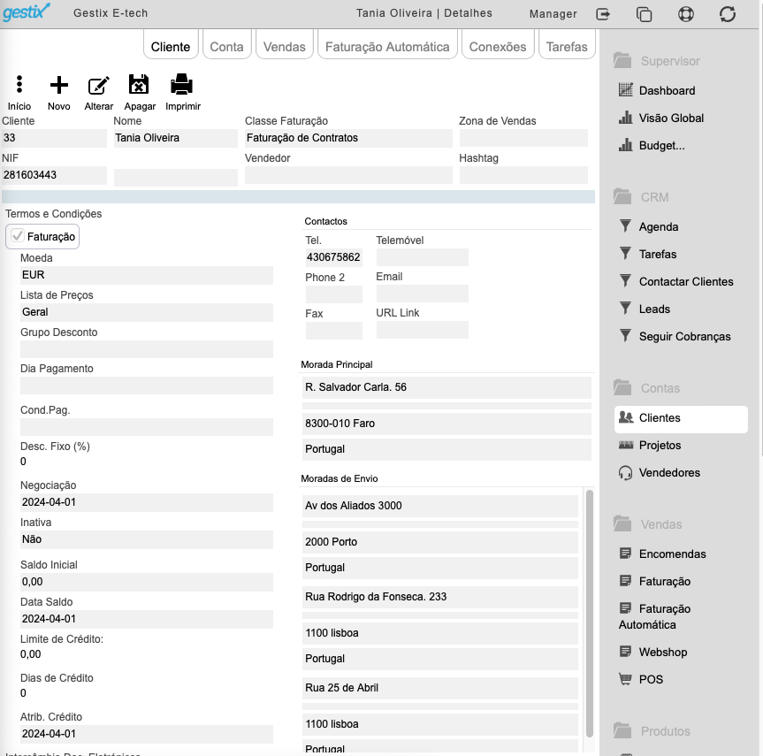The image size is (763, 756).
Task: Click the Classe Faturação field
Action: [x=348, y=138]
